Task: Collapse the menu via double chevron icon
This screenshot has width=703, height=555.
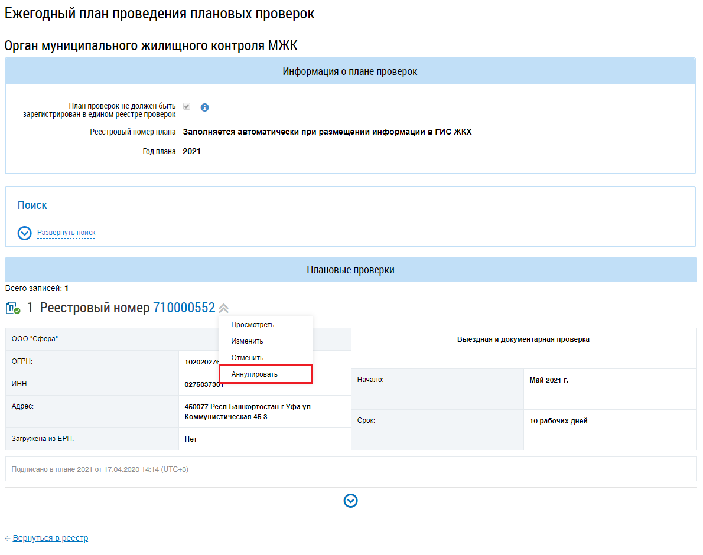Action: tap(224, 308)
